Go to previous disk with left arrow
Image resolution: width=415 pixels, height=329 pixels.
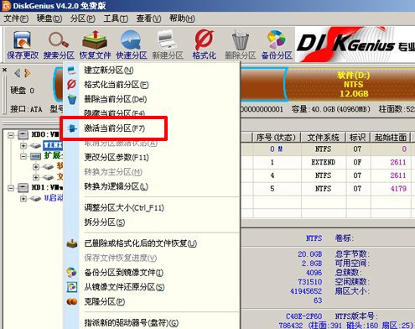point(18,73)
